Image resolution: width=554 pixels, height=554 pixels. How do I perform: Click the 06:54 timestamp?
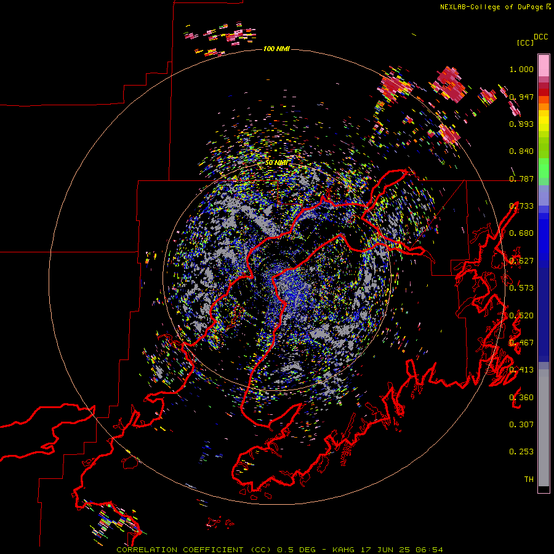coord(430,550)
